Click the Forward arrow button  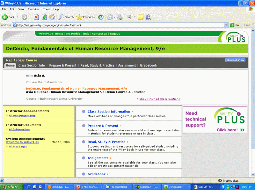point(25,17)
